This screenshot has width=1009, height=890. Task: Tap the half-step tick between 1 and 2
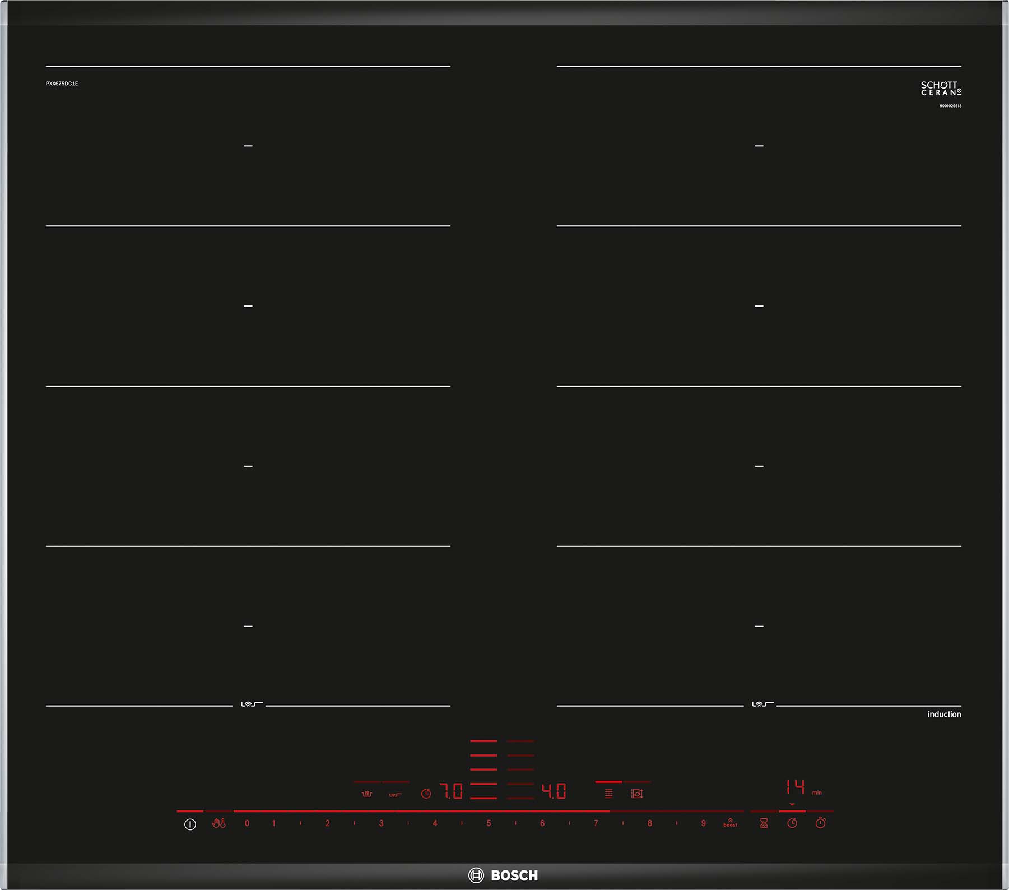301,823
